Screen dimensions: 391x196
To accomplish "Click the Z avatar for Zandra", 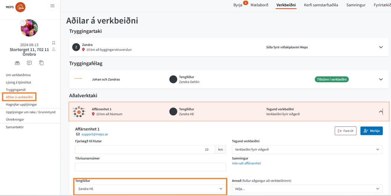I will 76,47.
